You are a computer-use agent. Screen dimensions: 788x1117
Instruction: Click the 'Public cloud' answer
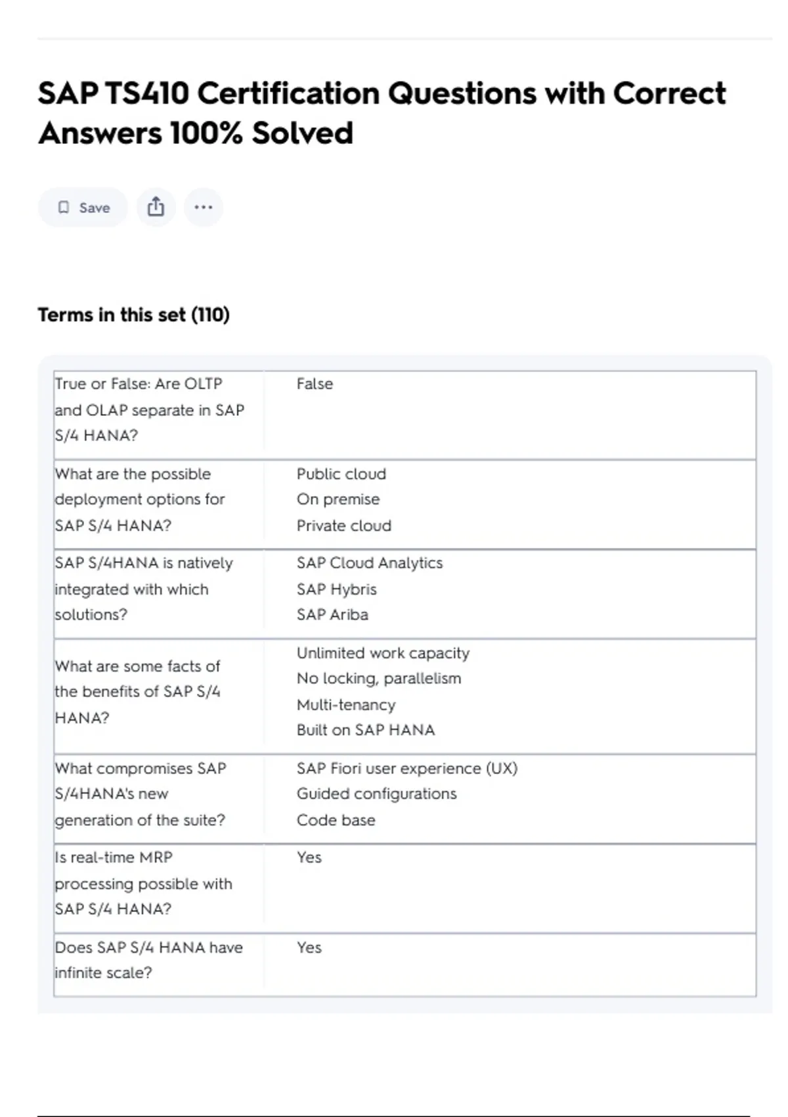pyautogui.click(x=341, y=474)
